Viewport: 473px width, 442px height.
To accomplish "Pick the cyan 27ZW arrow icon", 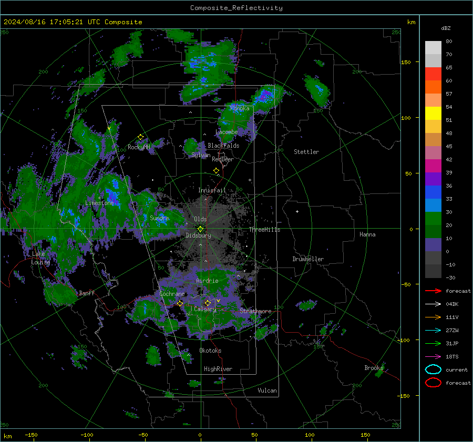I will [x=433, y=331].
